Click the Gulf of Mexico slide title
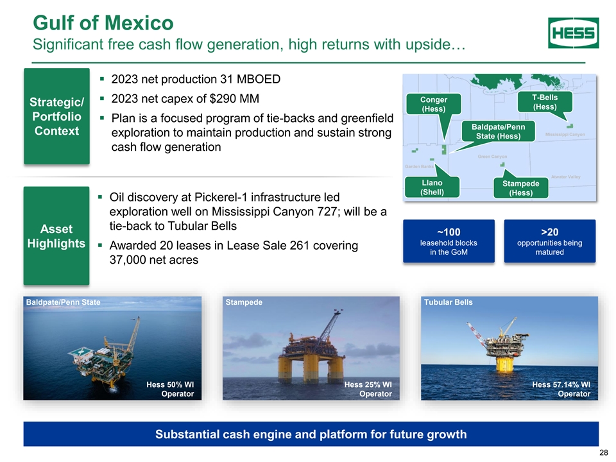The image size is (616, 462). pyautogui.click(x=103, y=23)
